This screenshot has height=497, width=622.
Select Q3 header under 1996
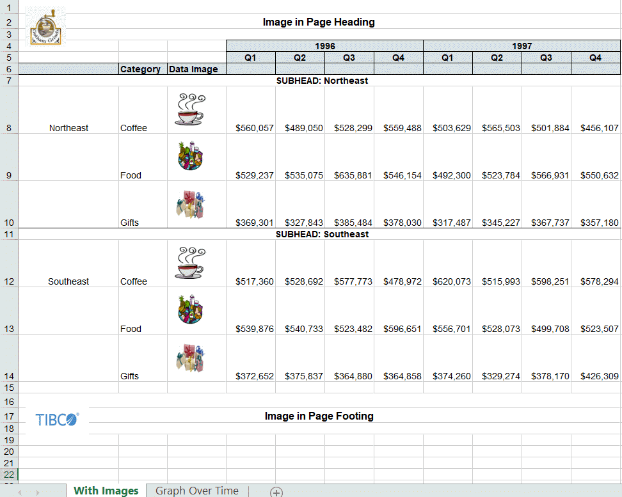(349, 58)
